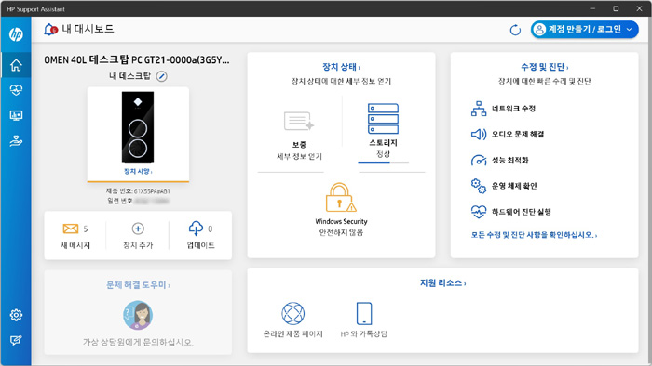Click 업데이트 label
This screenshot has height=366, width=652.
click(200, 245)
